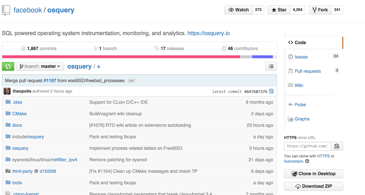Open the 1,867 commits link
The height and width of the screenshot is (195, 365).
[x=39, y=49]
